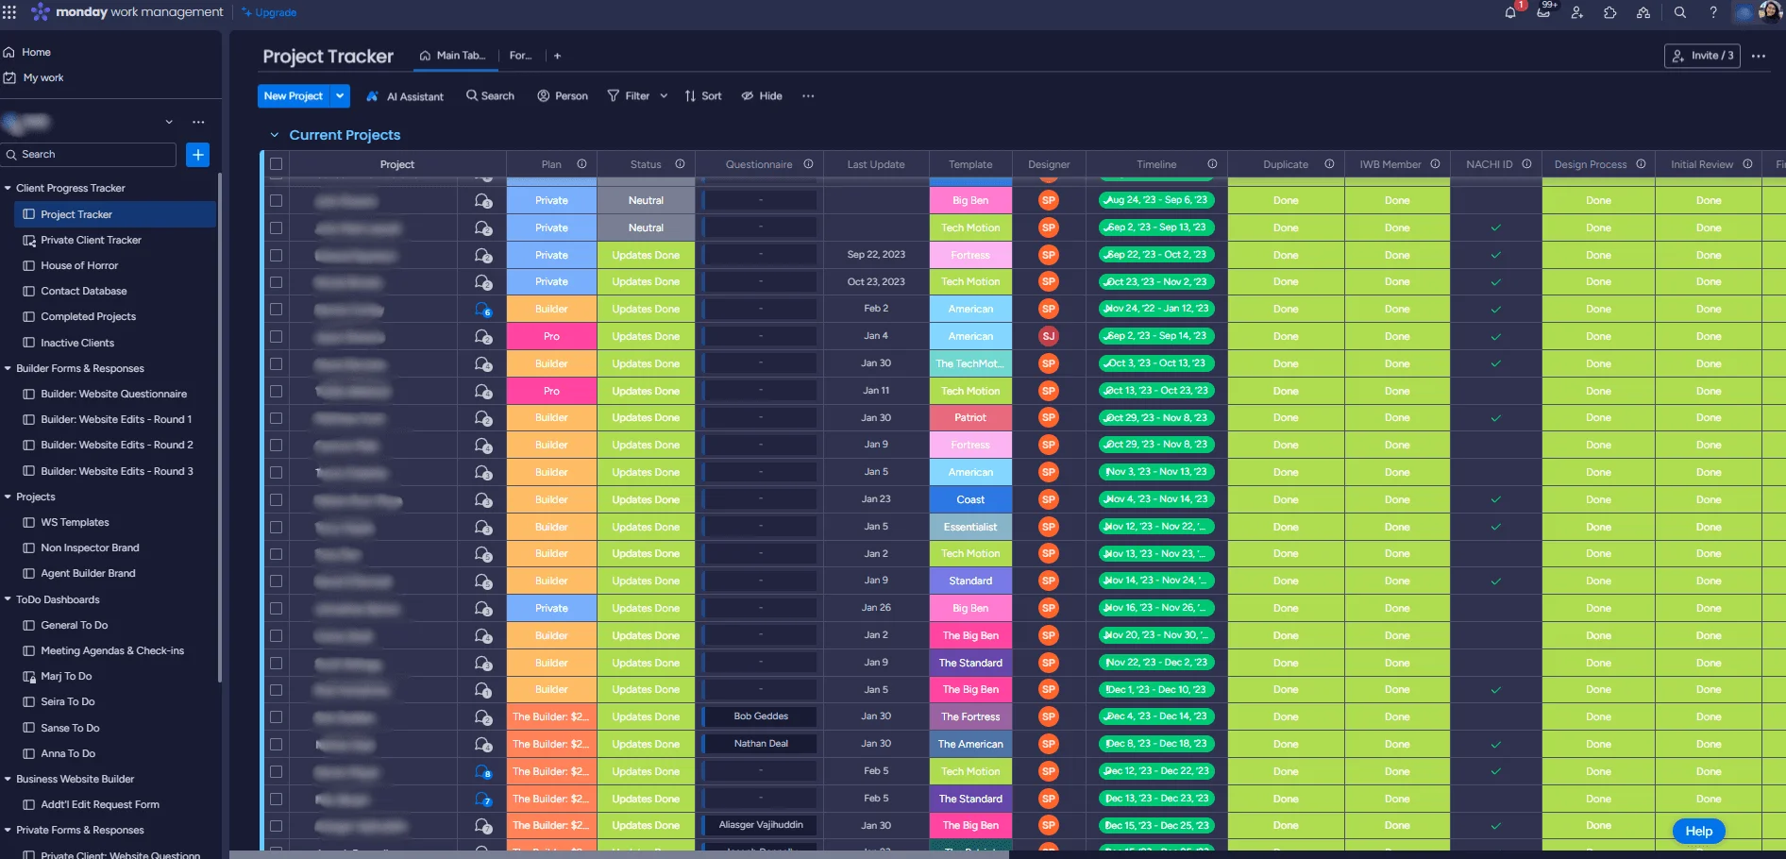The width and height of the screenshot is (1786, 859).
Task: Toggle the select-all checkbox in the header row
Action: tap(276, 163)
